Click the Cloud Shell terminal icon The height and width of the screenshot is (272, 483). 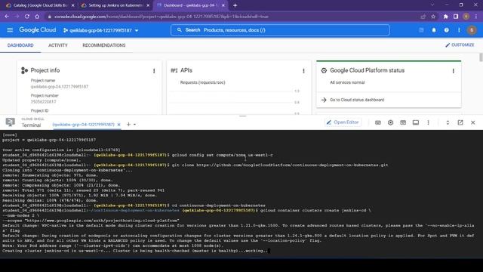coord(10,122)
